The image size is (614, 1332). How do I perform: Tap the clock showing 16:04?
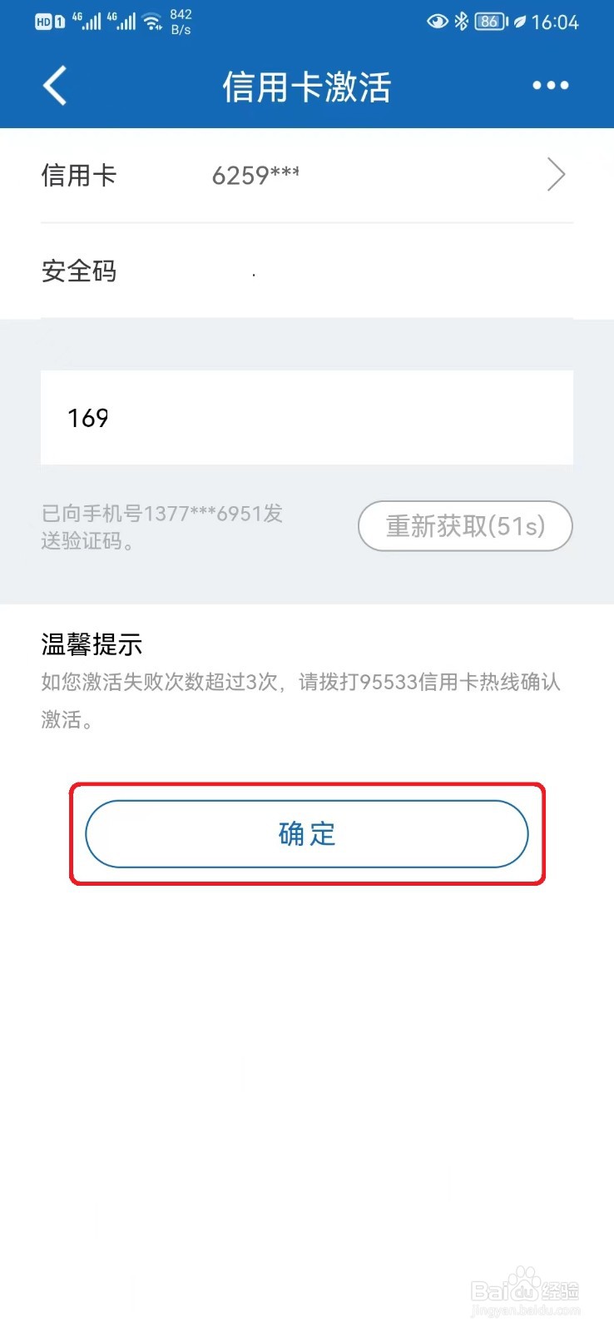[x=555, y=22]
